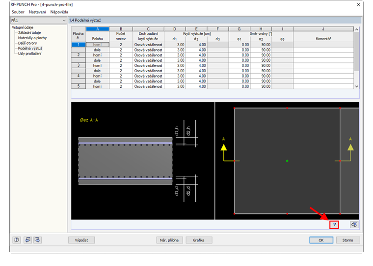Open Základní údaje in the tree
Viewport: 373px width, 266px height.
tap(29, 32)
